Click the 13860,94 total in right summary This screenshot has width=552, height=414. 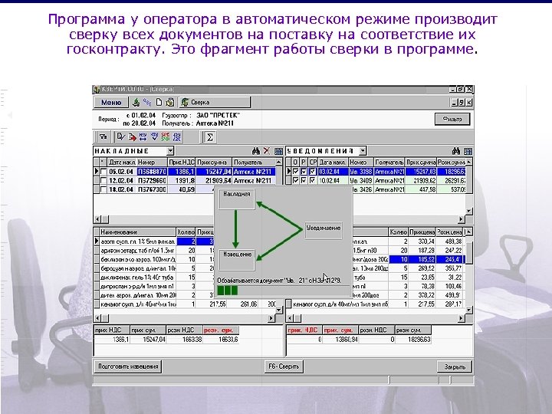(340, 340)
